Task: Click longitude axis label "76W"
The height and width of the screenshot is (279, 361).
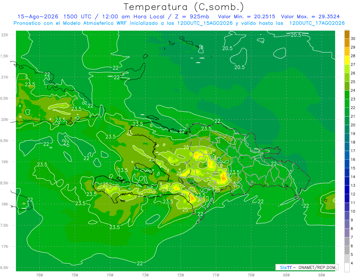Action: [39, 275]
